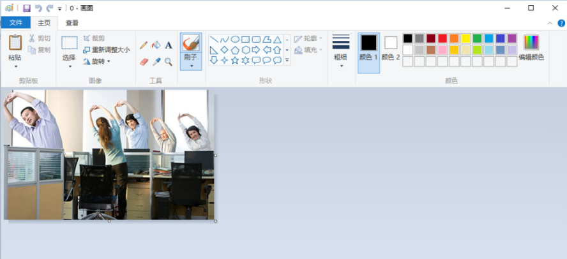Image resolution: width=567 pixels, height=259 pixels.
Task: Pick the red color swatch
Action: [x=442, y=38]
